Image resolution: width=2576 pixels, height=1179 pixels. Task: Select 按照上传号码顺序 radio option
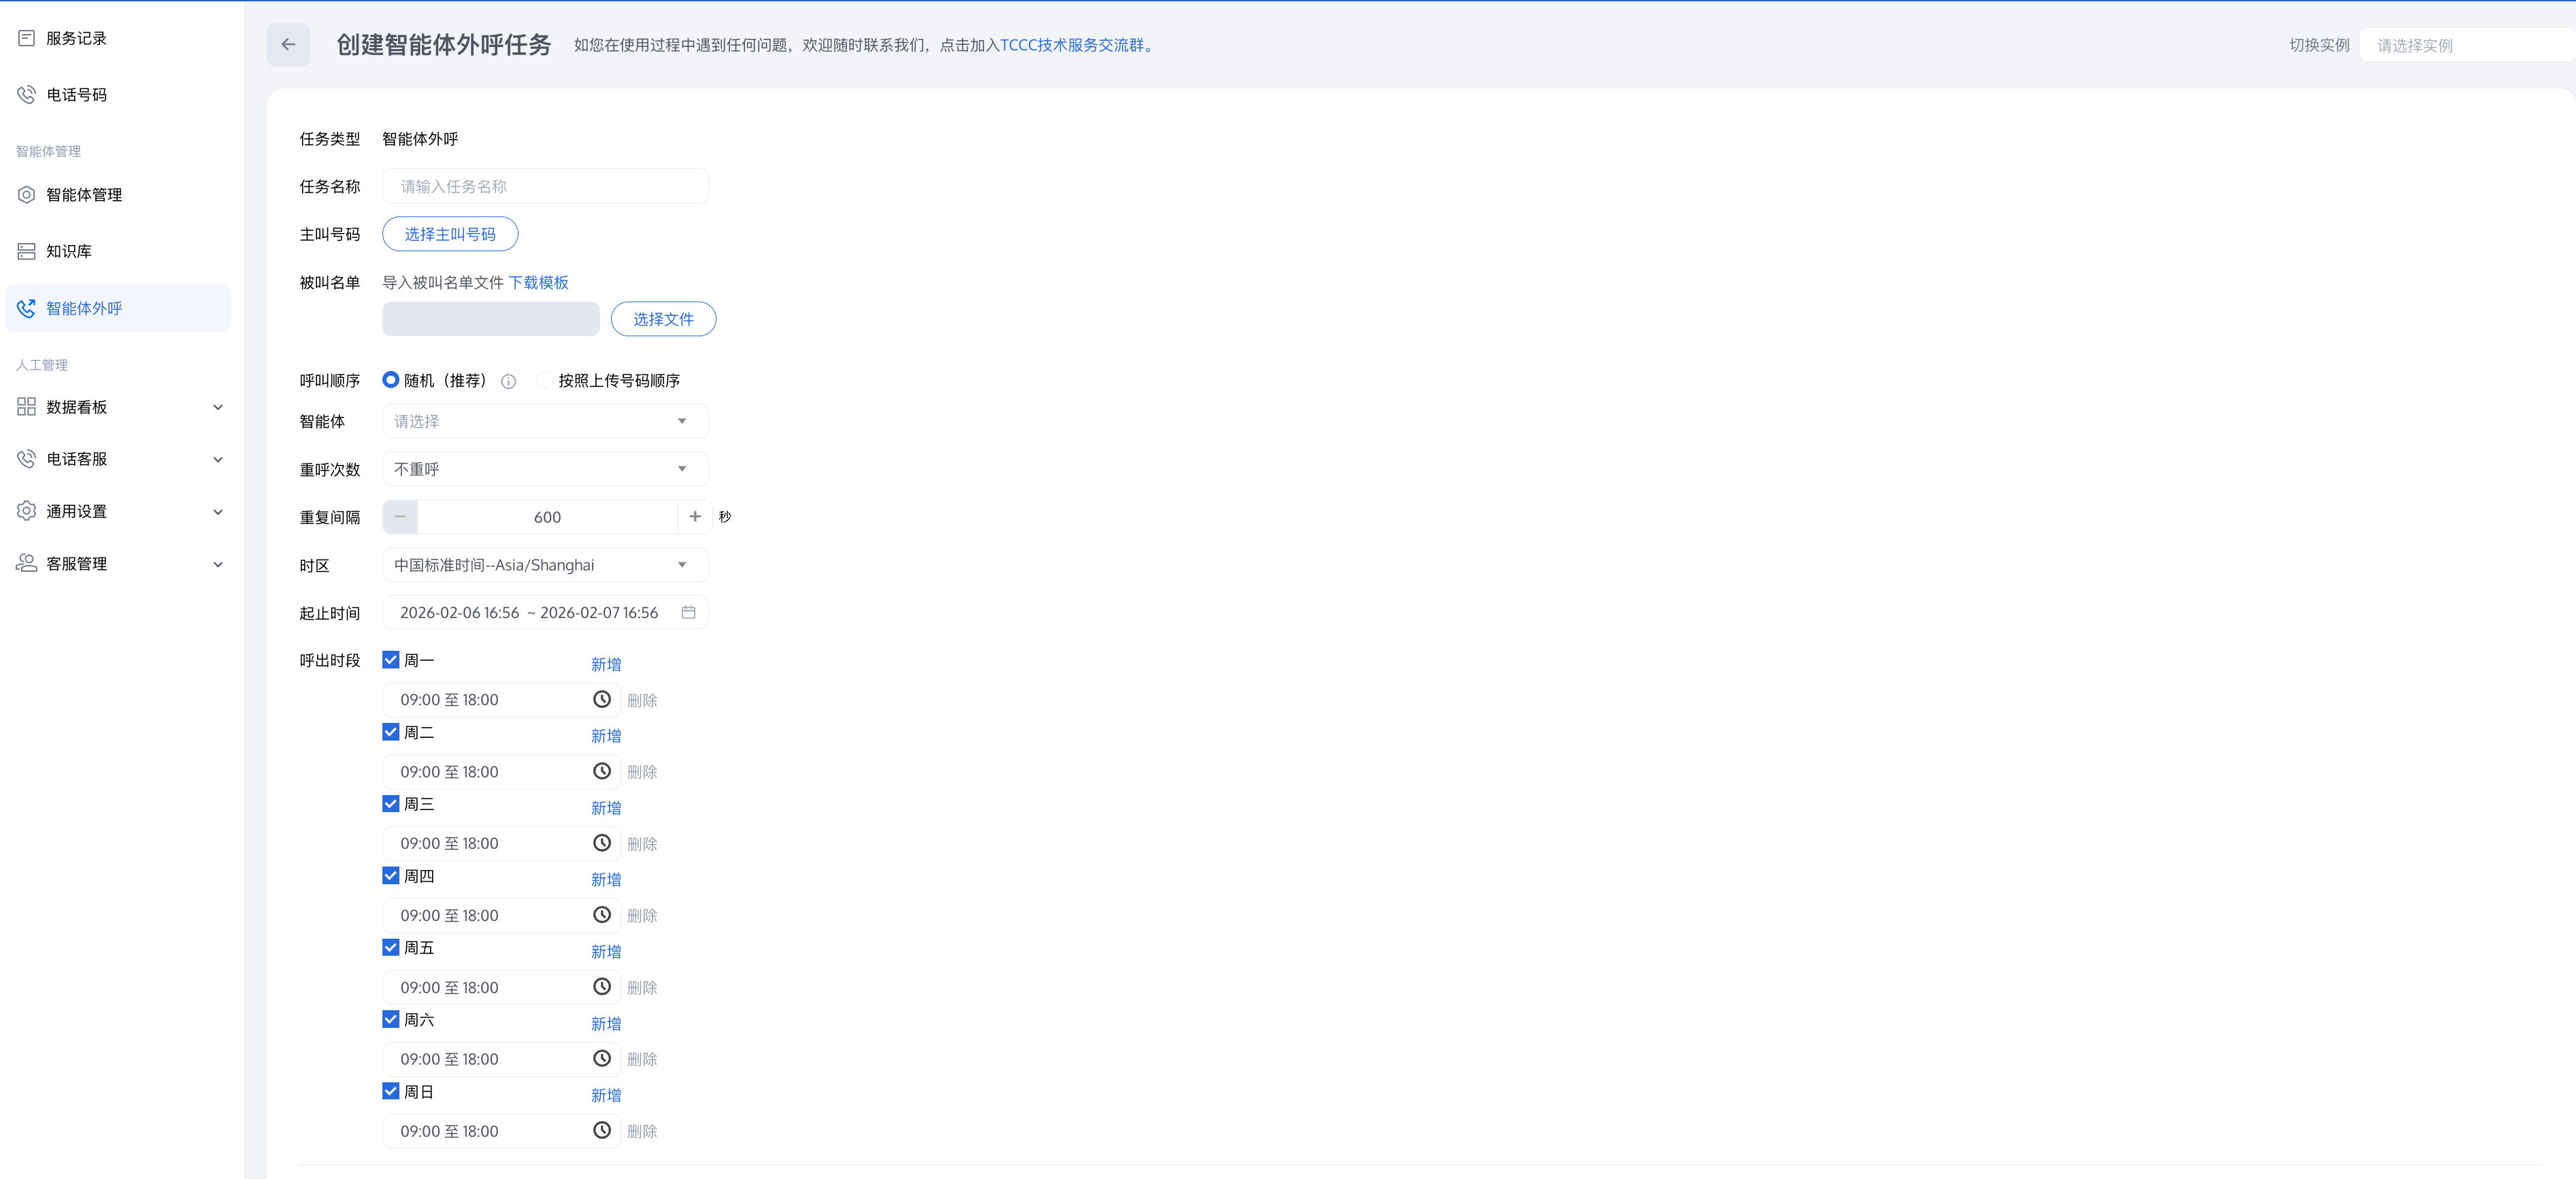(545, 381)
